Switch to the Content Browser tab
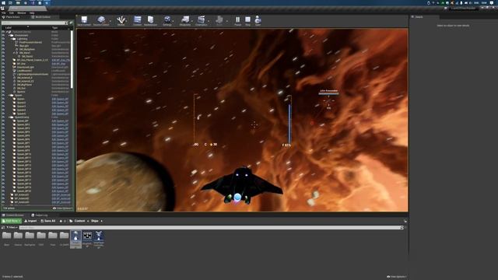 click(12, 215)
